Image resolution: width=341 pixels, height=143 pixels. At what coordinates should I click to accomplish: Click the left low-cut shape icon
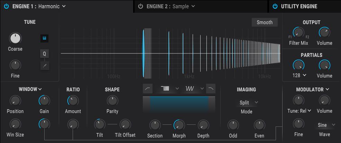coord(148,89)
